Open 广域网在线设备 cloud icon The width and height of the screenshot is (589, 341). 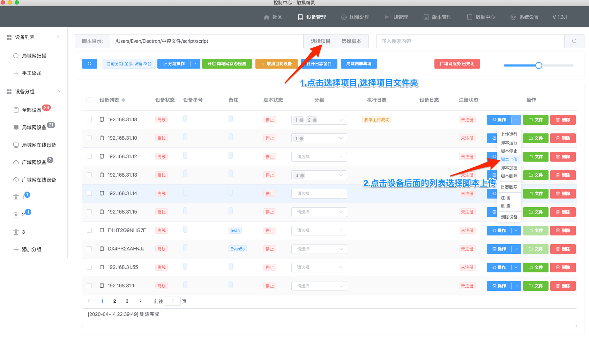(x=16, y=180)
